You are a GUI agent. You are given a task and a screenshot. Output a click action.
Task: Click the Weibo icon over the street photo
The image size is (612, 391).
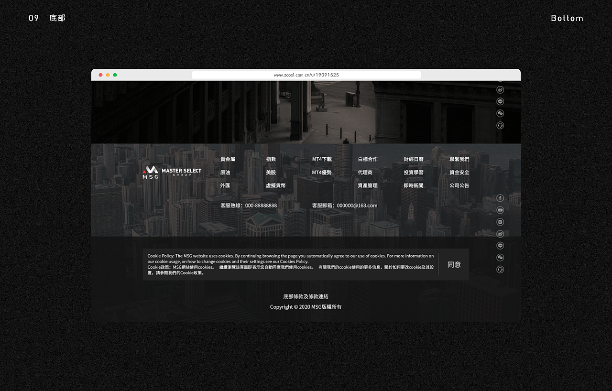coord(500,89)
